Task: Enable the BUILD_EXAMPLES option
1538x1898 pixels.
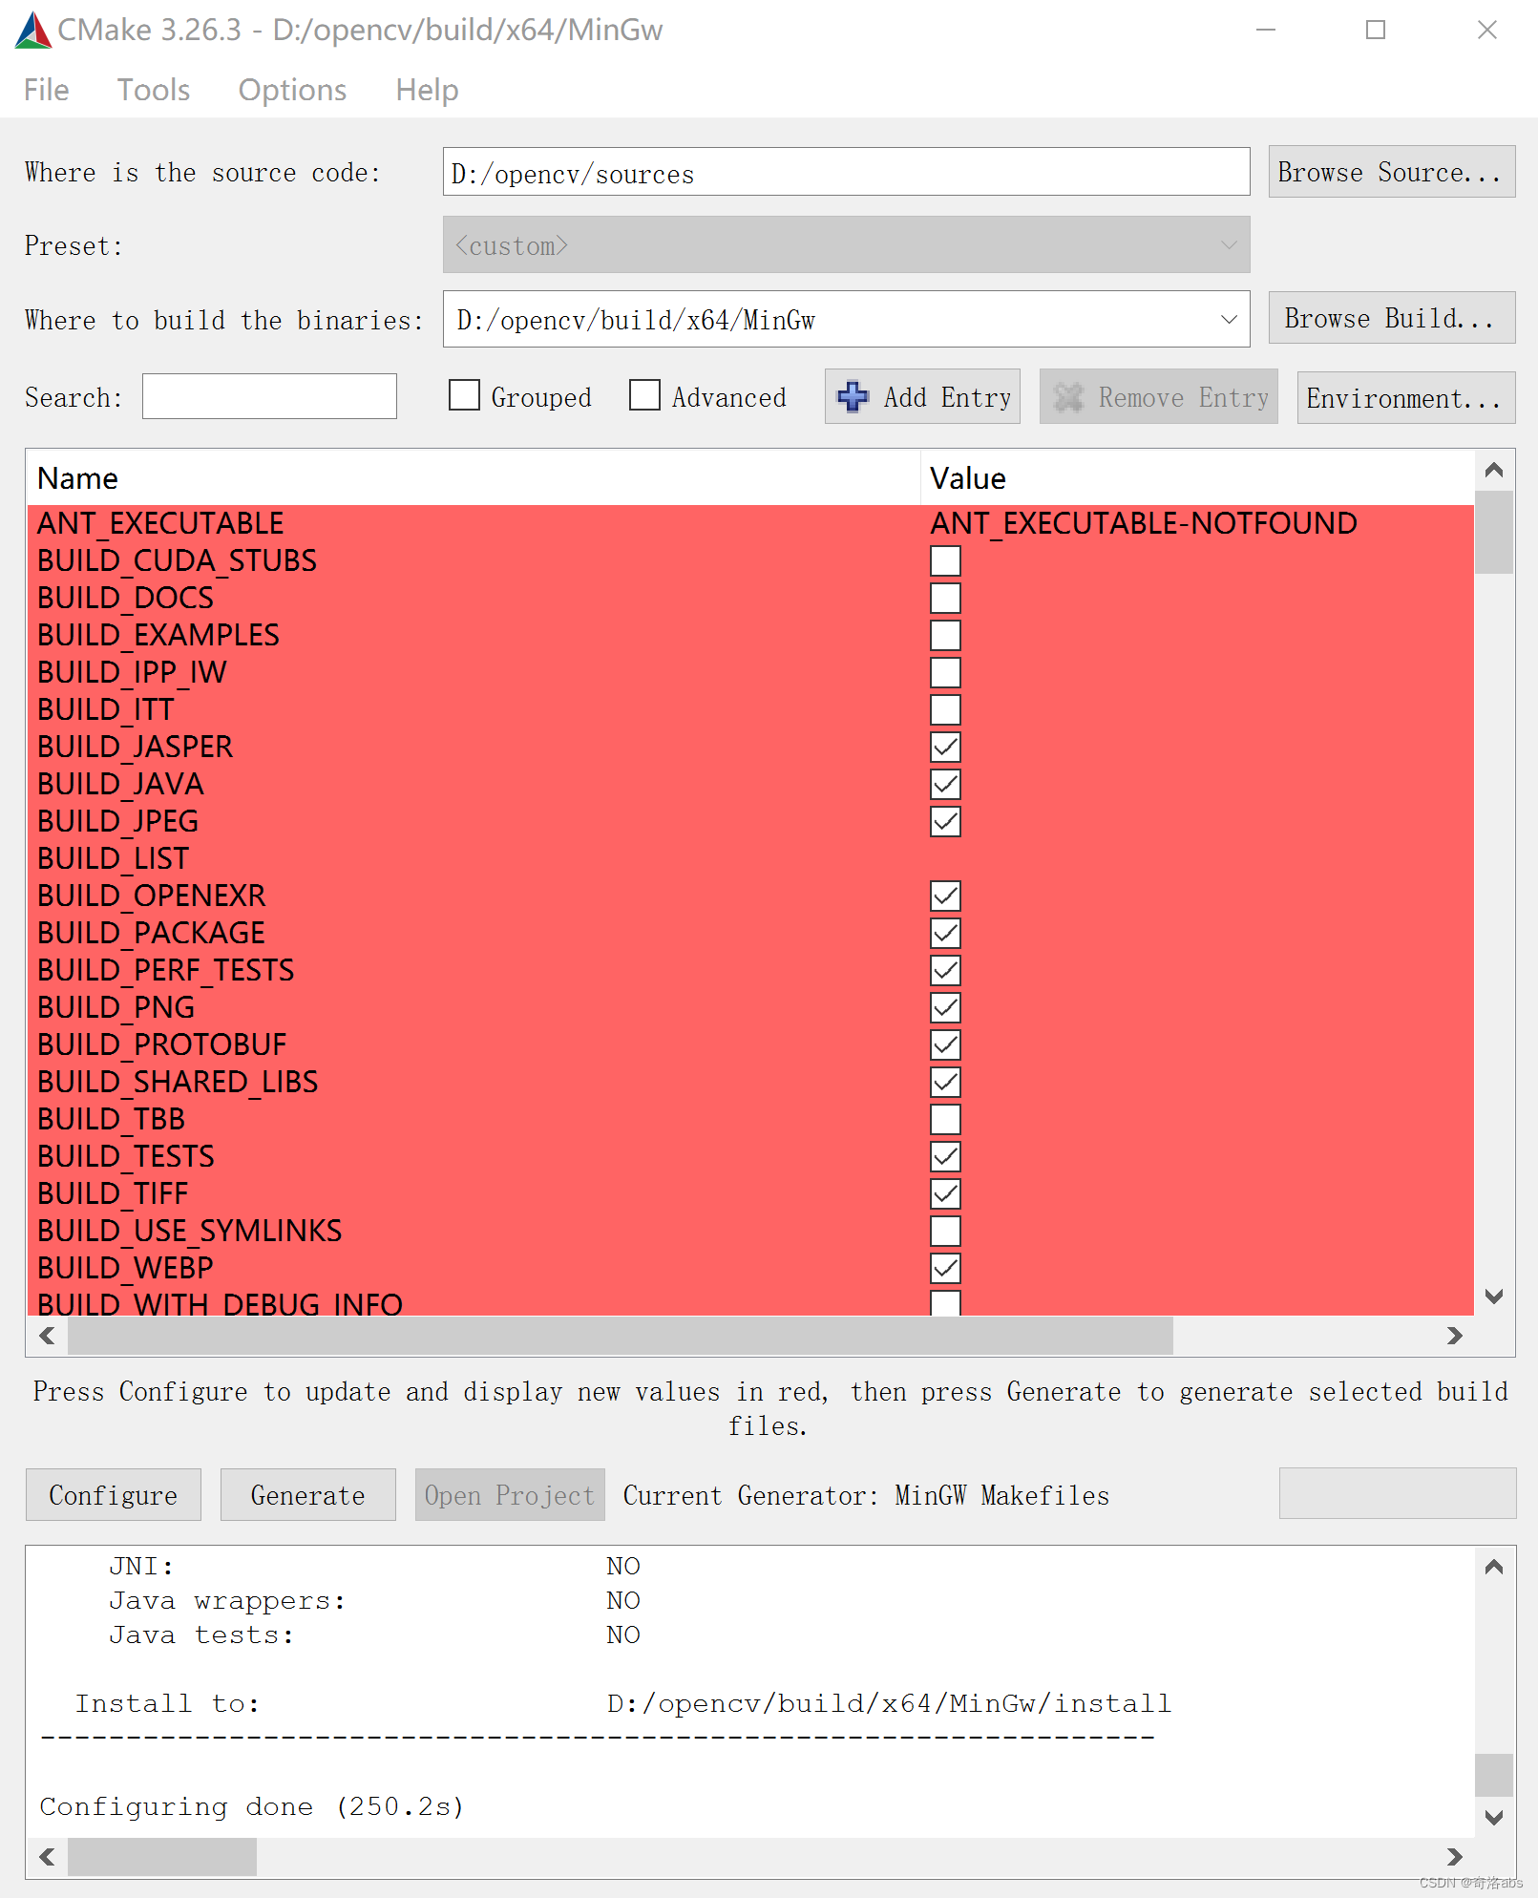Action: 944,634
